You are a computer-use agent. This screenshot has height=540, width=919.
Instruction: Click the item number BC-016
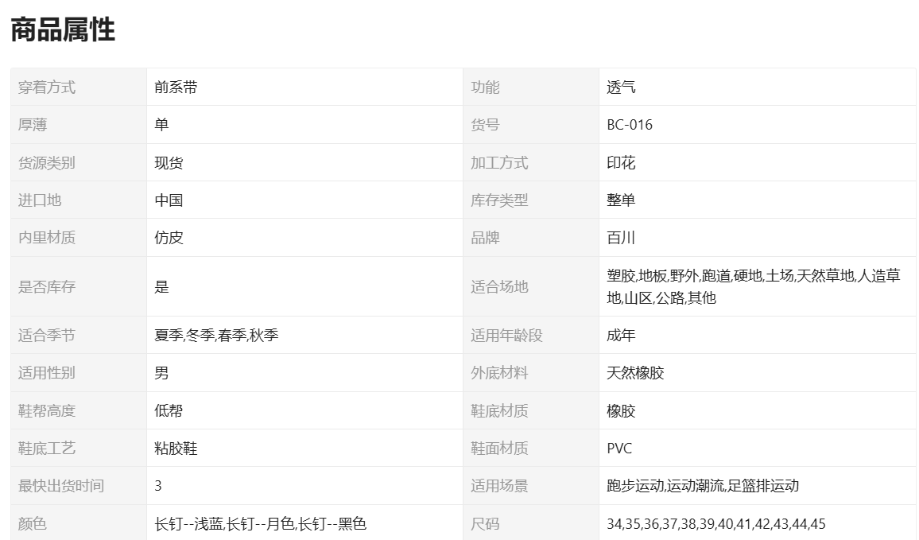tap(630, 125)
